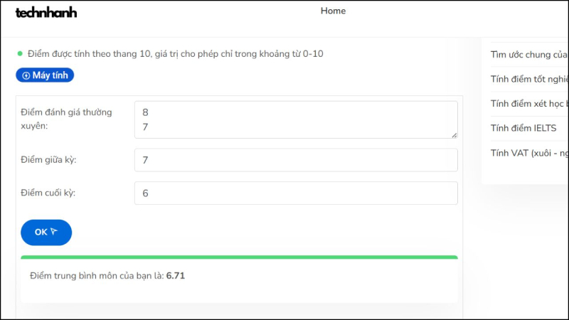The height and width of the screenshot is (320, 569).
Task: Click the Điểm đánh giá thường xuyên label
Action: 66,119
